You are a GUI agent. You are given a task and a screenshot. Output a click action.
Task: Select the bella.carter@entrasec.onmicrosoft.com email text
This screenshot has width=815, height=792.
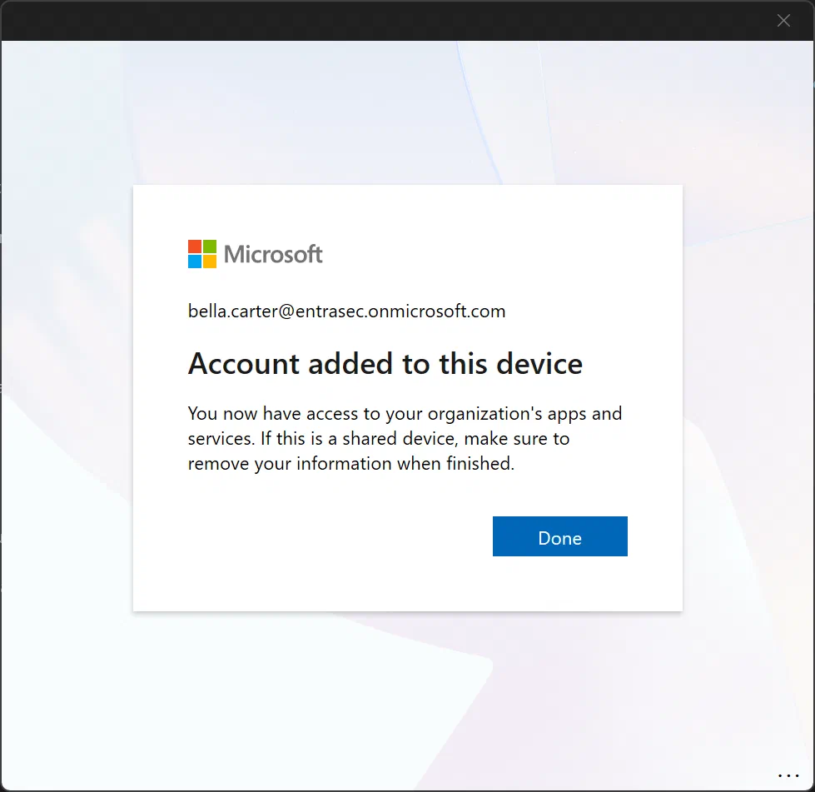click(x=346, y=311)
